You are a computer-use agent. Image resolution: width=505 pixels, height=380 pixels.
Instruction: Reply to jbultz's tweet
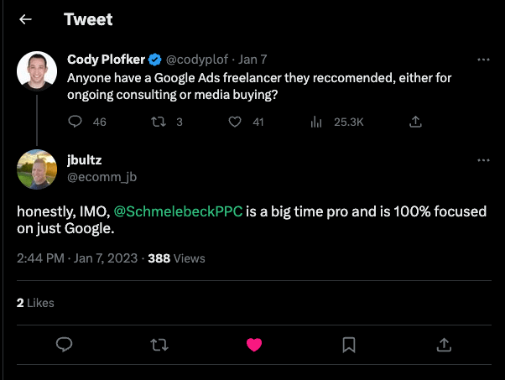tap(63, 345)
